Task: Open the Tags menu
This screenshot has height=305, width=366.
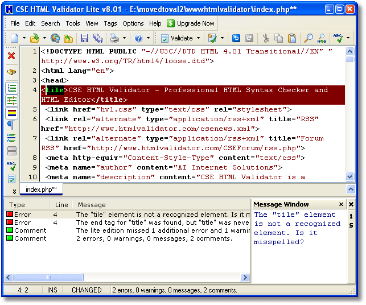Action: pos(110,23)
